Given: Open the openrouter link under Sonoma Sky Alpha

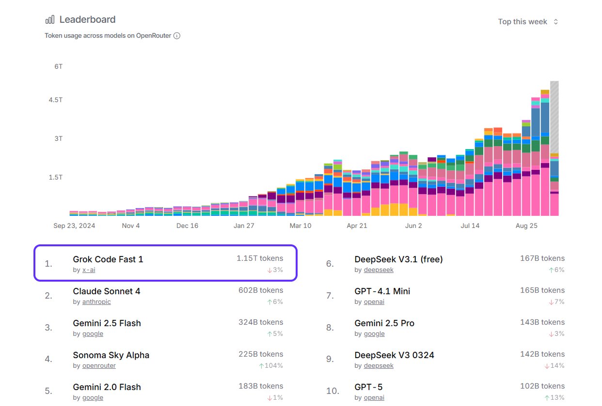Looking at the screenshot, I should (x=99, y=365).
